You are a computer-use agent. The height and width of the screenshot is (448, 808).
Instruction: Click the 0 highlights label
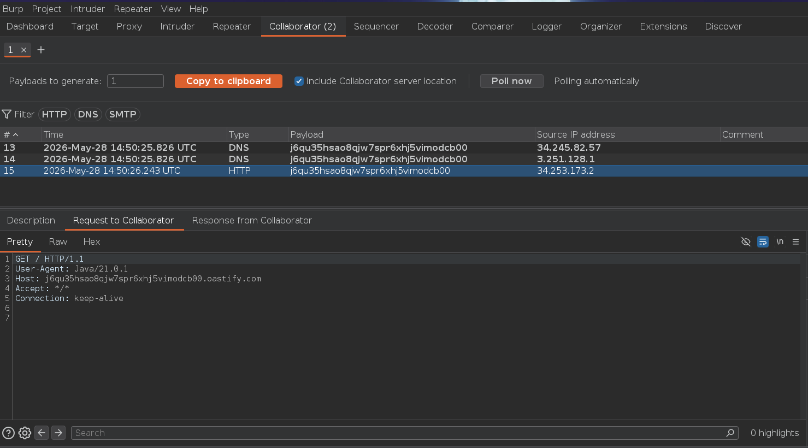tap(775, 433)
